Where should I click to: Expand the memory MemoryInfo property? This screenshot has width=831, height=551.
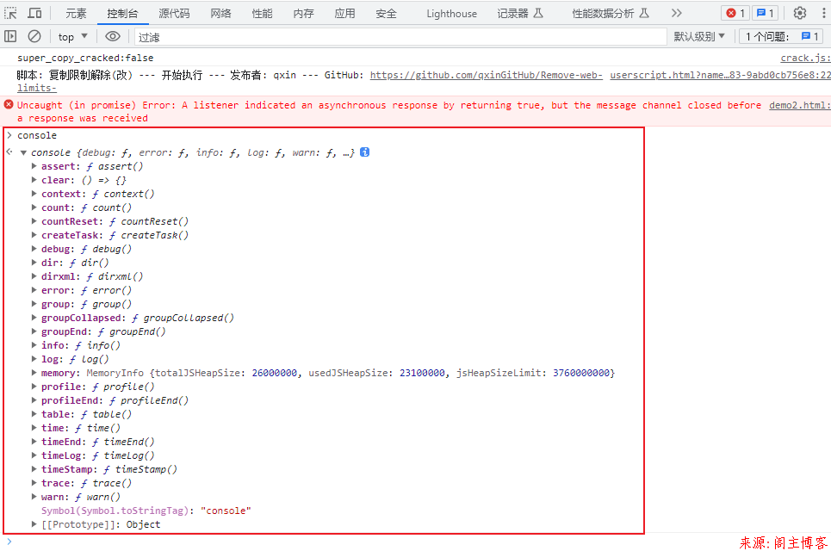point(34,373)
